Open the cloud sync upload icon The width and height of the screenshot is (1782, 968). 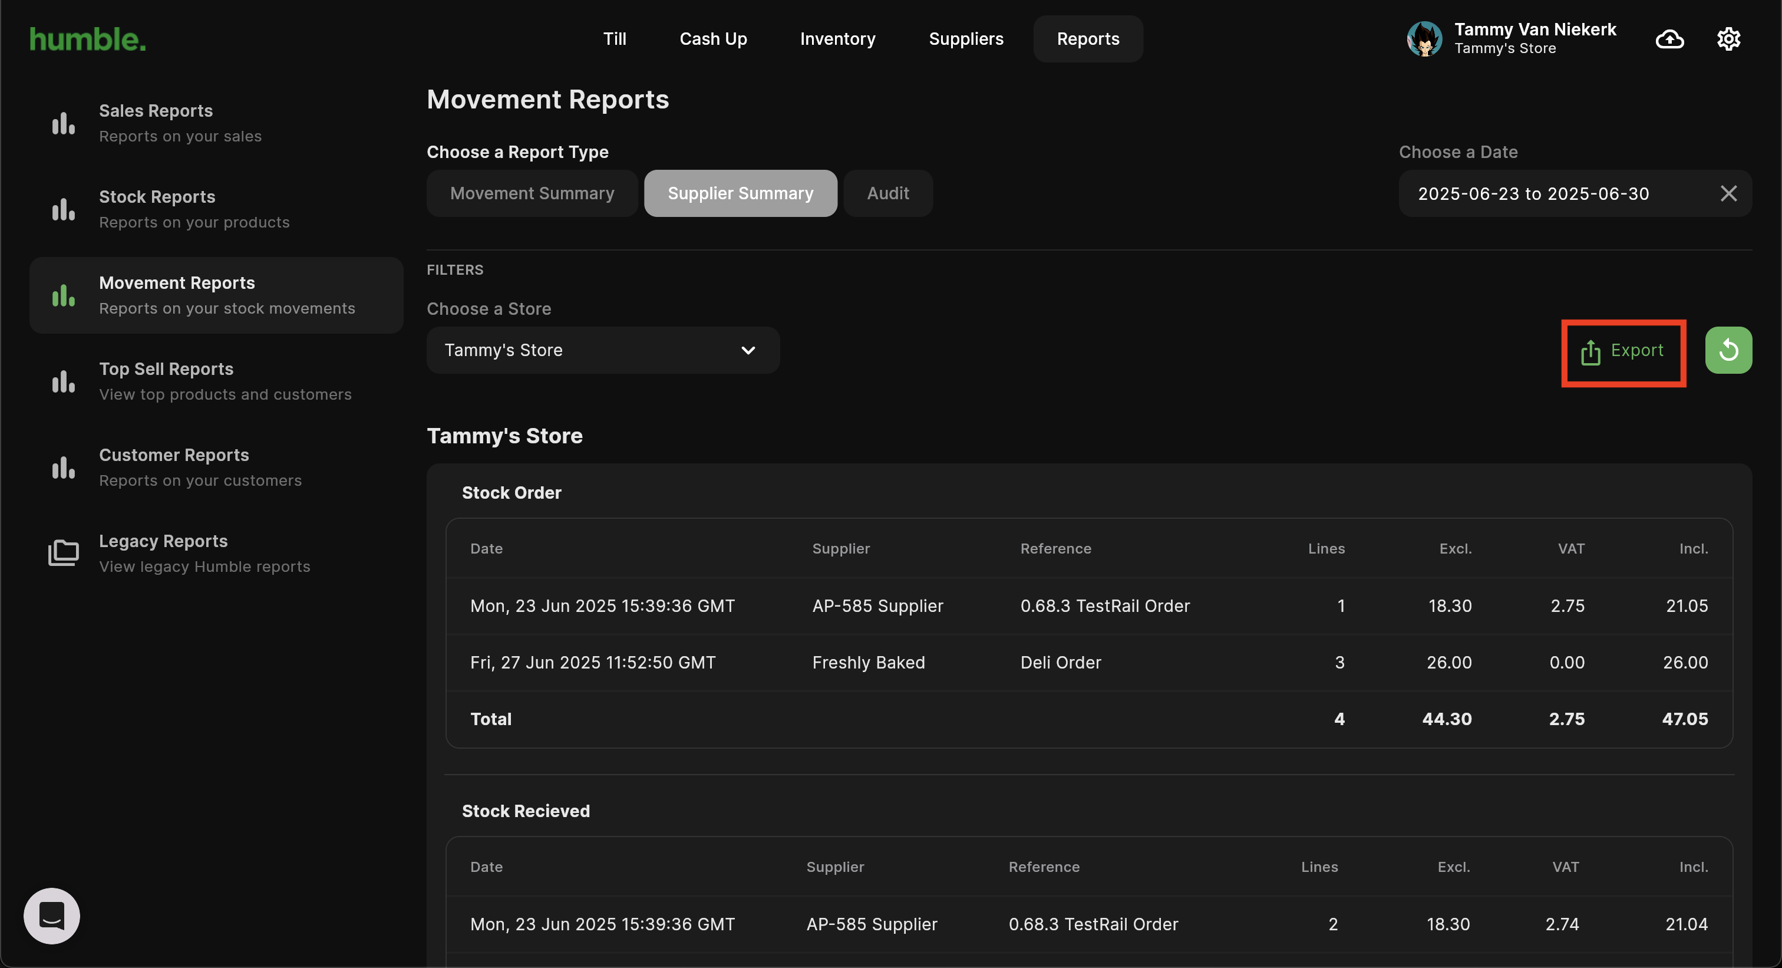pos(1669,39)
